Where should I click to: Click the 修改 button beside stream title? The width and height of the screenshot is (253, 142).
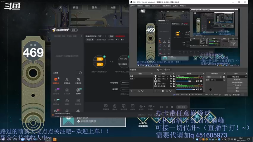click(x=111, y=36)
